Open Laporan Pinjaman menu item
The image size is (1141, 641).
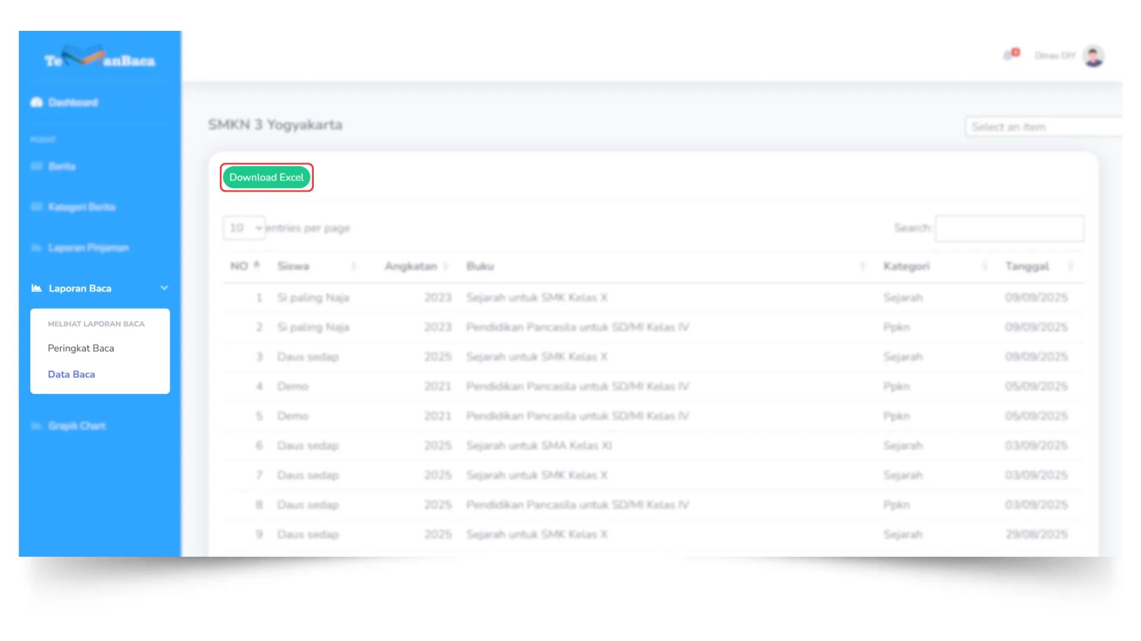point(89,247)
